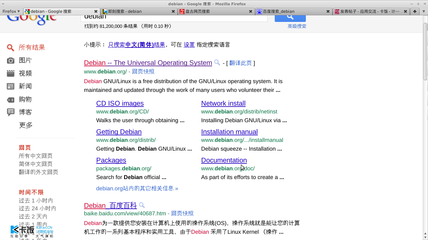
Task: Filter results to 过去 24 小时内
Action: (38, 208)
